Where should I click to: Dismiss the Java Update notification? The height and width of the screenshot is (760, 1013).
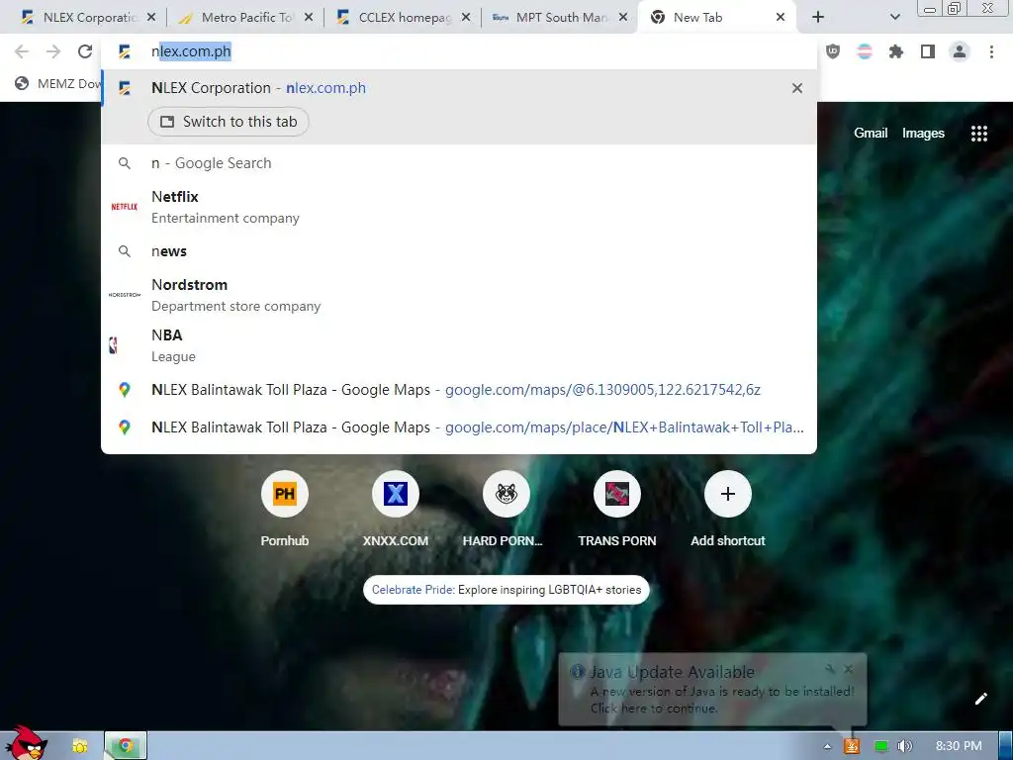(848, 669)
